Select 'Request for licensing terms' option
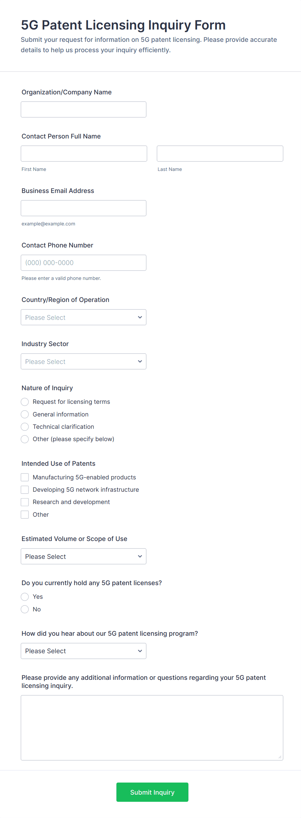The height and width of the screenshot is (818, 301). pos(25,402)
